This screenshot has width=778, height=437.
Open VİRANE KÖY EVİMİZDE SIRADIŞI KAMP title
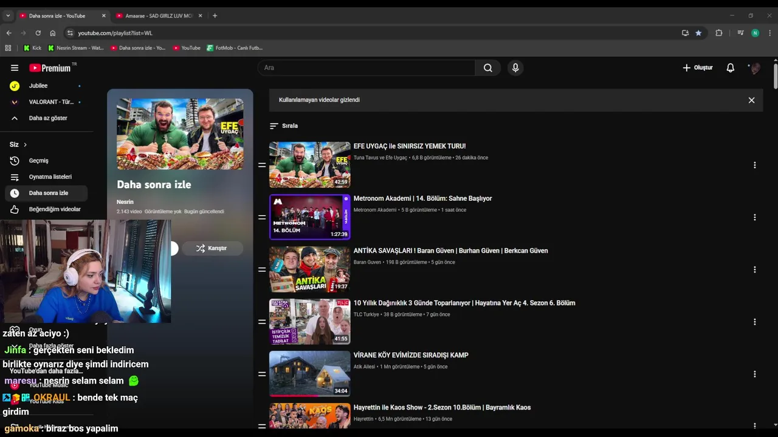411,355
